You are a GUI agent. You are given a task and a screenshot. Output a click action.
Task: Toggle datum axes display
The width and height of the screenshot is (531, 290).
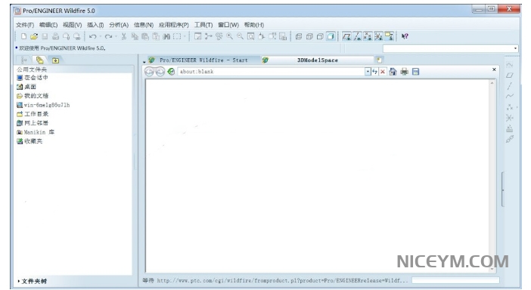(x=357, y=36)
